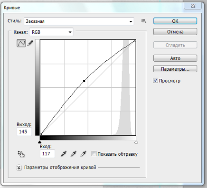Expand Параметры отображения кривой section
This screenshot has width=207, height=188.
(x=19, y=168)
